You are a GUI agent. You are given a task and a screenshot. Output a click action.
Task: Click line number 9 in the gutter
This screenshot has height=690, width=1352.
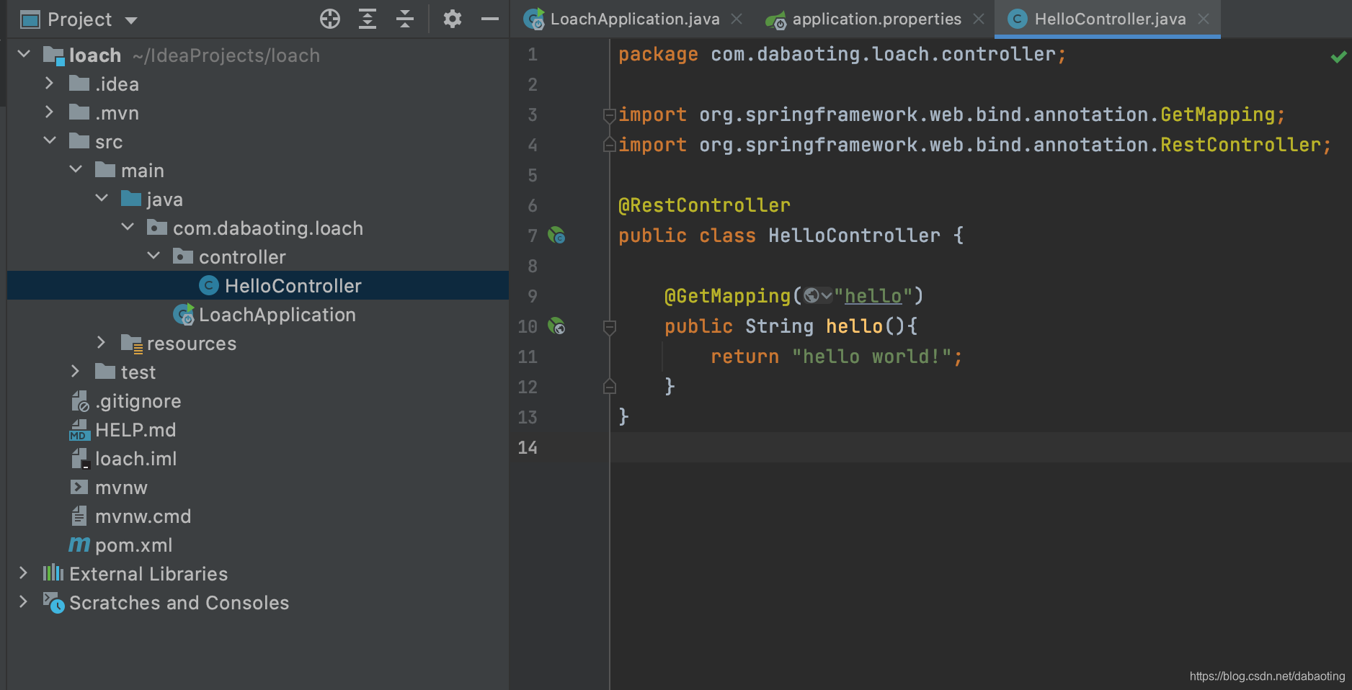[x=532, y=296]
